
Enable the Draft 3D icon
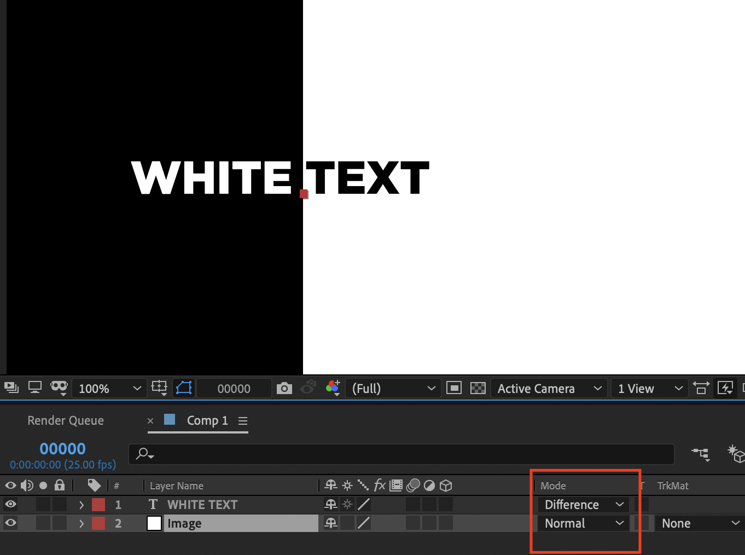click(x=736, y=454)
